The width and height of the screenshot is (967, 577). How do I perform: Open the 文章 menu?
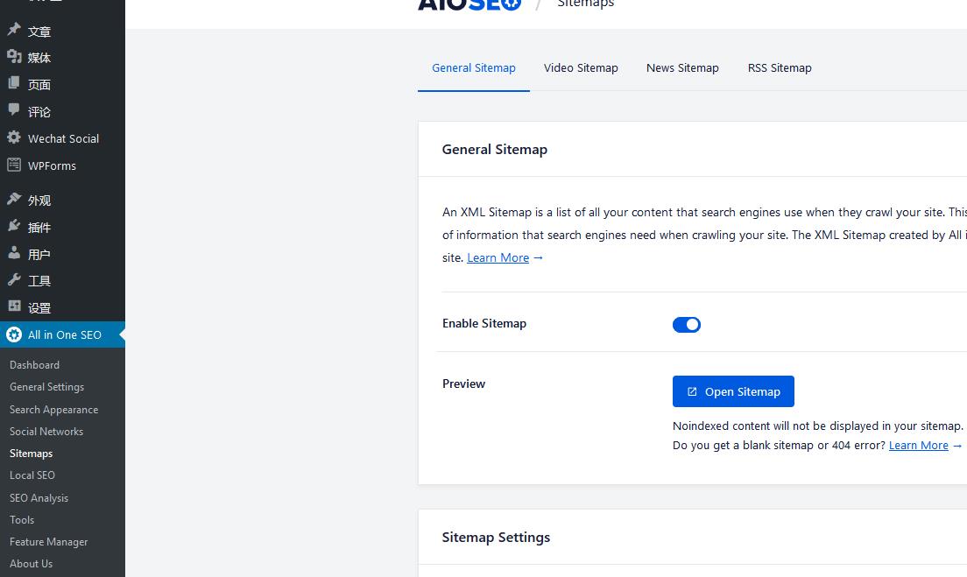pos(62,31)
